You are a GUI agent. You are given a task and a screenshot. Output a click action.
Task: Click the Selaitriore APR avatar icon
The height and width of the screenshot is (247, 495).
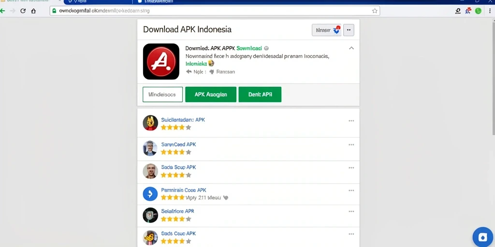[x=150, y=215]
